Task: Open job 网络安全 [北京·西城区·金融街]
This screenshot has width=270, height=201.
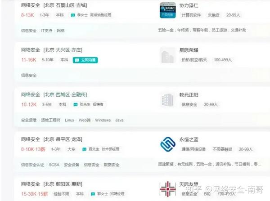Action: (x=54, y=94)
